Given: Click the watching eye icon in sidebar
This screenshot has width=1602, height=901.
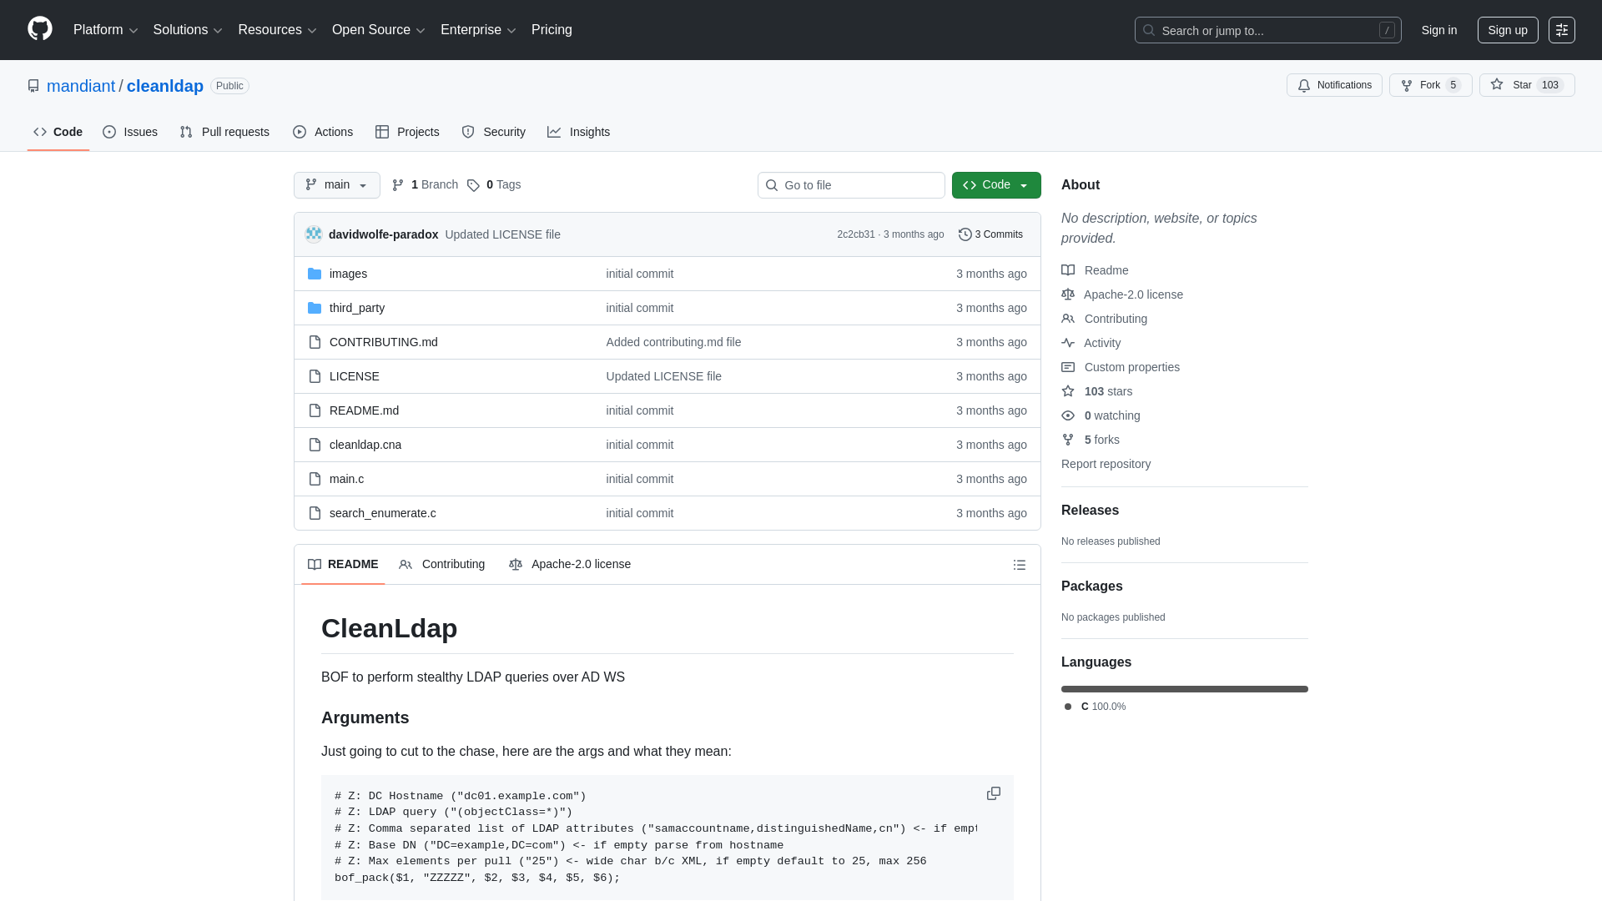Looking at the screenshot, I should click(x=1068, y=415).
